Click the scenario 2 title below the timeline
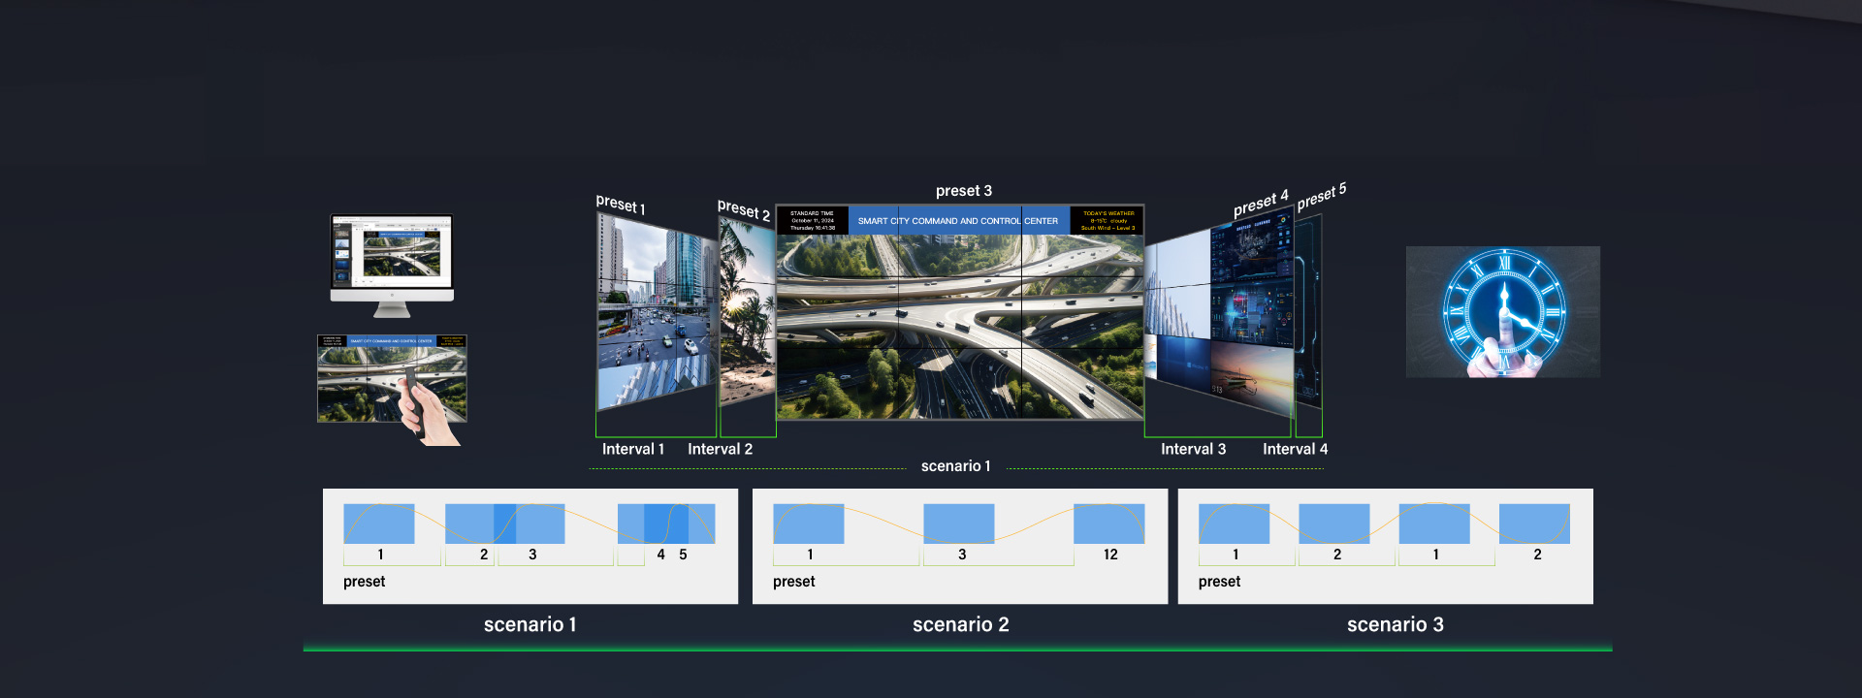The height and width of the screenshot is (698, 1862). 960,624
